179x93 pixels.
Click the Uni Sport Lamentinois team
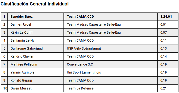click(x=84, y=72)
